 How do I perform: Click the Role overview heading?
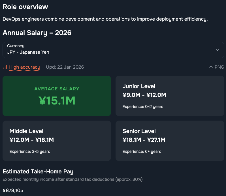(x=25, y=7)
